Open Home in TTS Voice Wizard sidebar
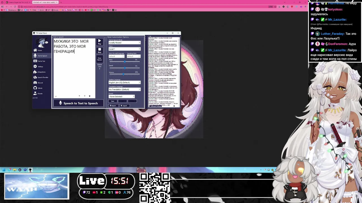 pos(42,50)
